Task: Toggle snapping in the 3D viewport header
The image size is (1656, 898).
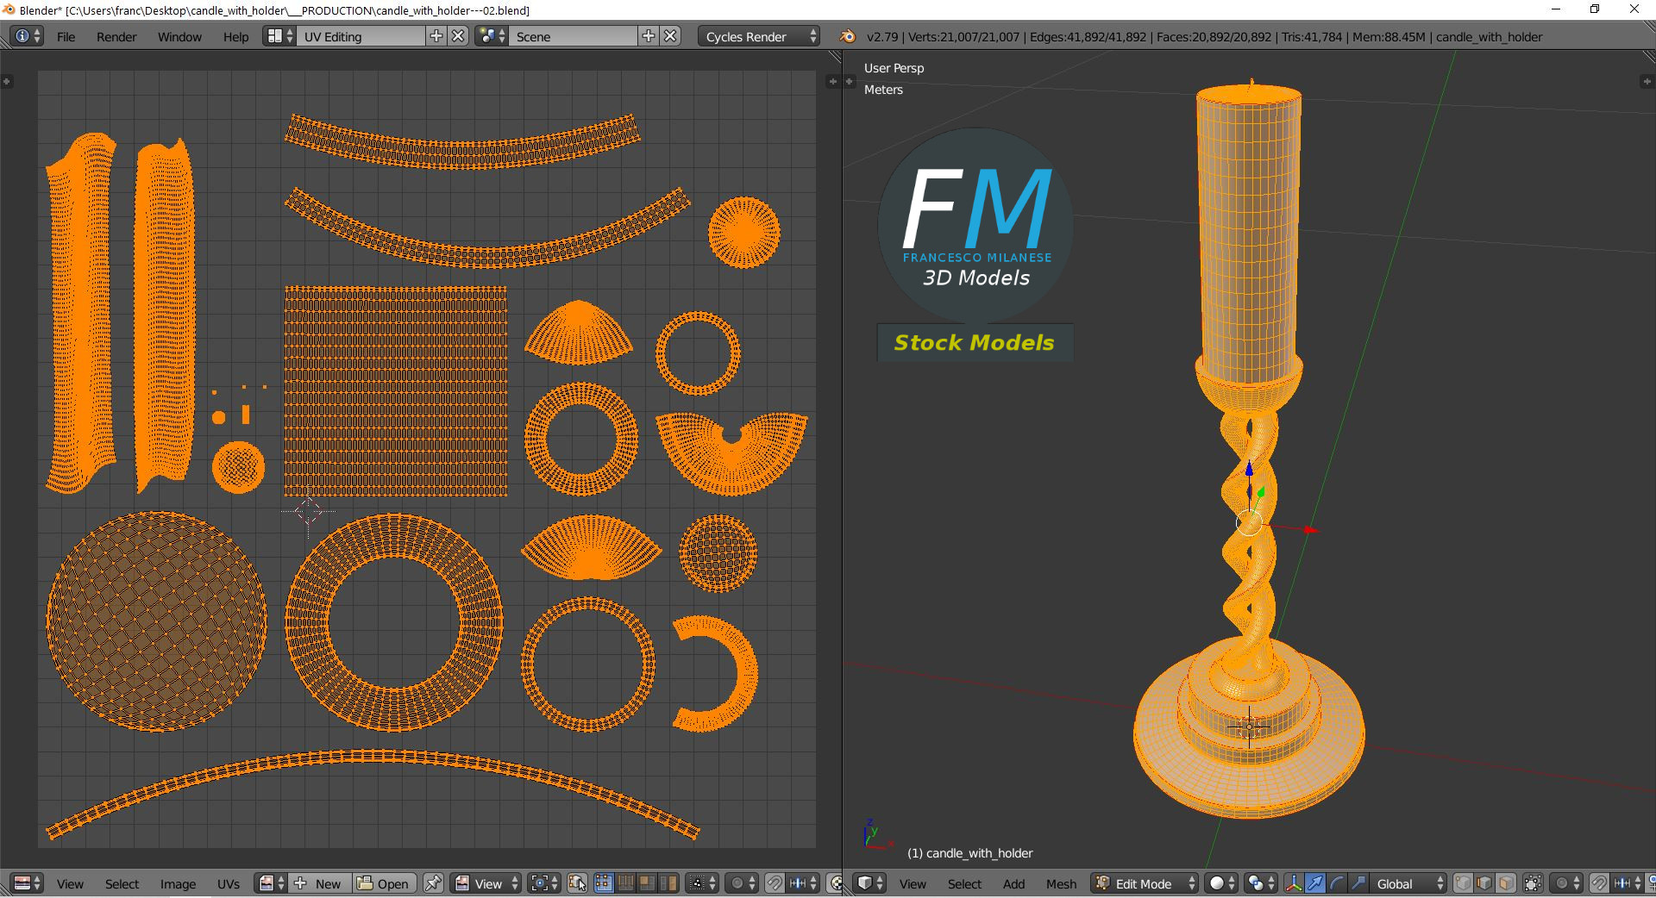Action: click(x=1599, y=883)
